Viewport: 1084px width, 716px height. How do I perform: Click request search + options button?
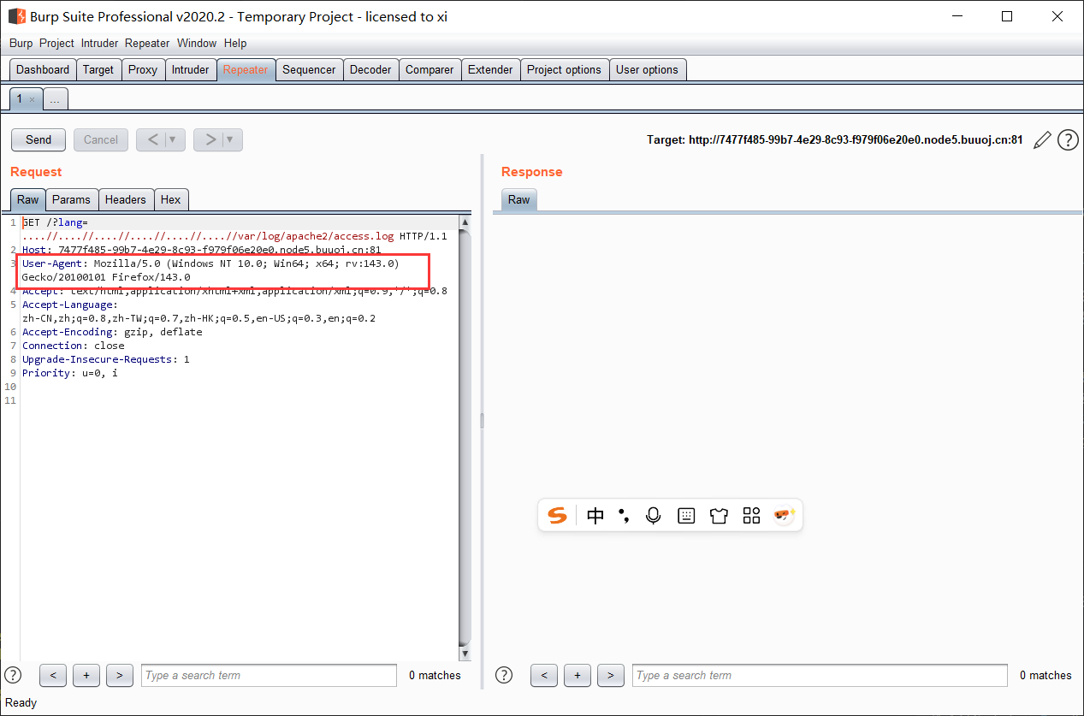pos(86,675)
